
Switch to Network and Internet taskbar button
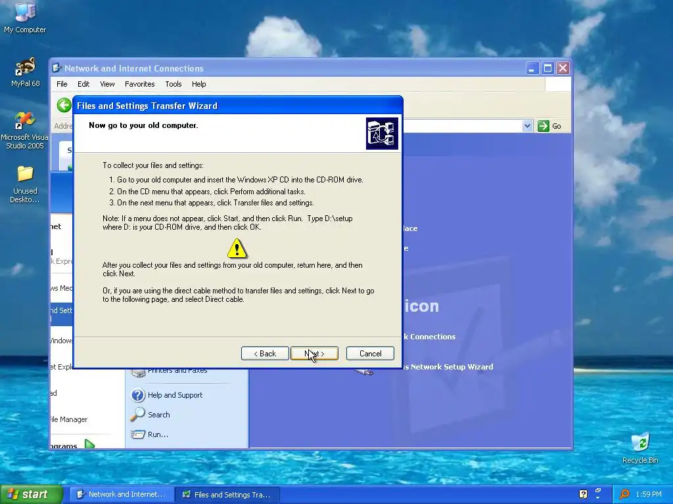(x=121, y=495)
